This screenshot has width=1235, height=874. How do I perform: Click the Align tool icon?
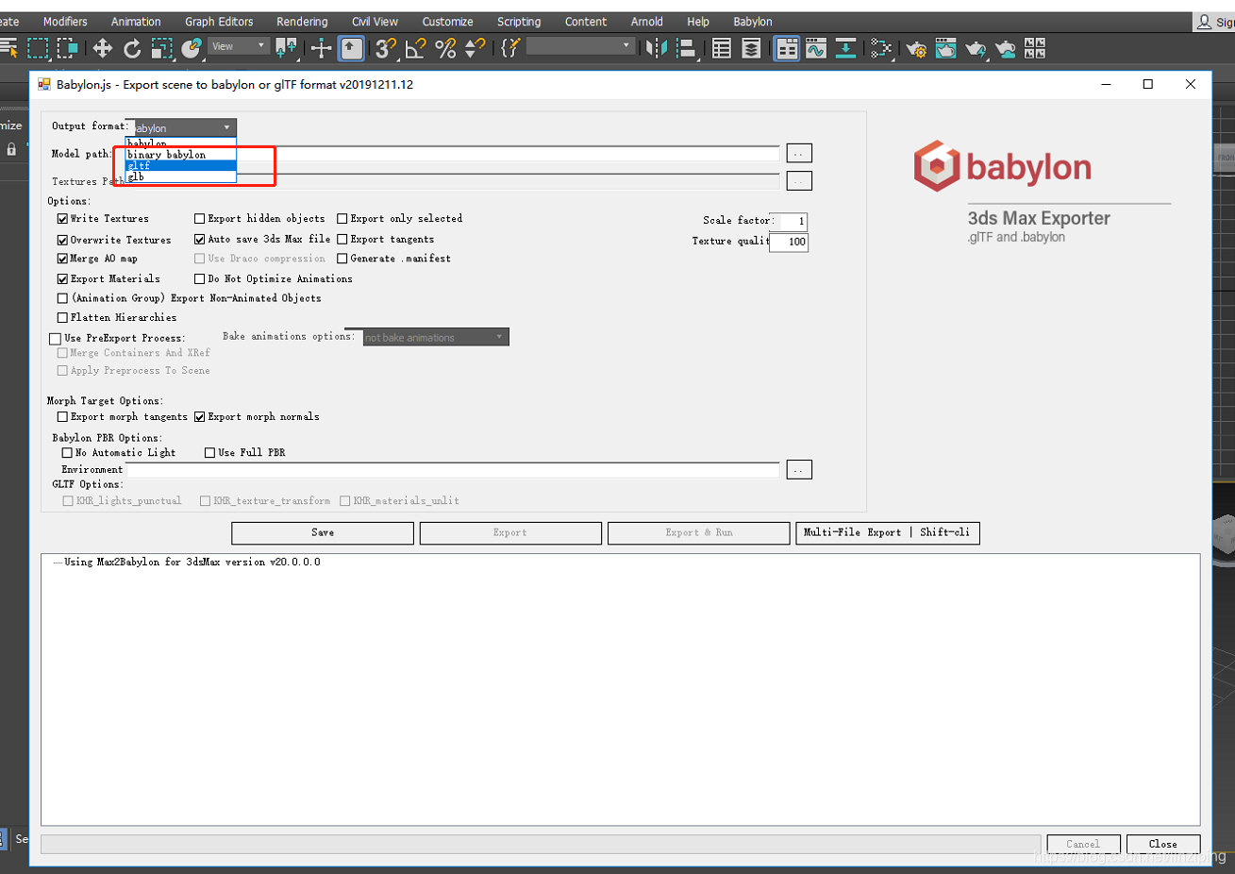[x=687, y=48]
